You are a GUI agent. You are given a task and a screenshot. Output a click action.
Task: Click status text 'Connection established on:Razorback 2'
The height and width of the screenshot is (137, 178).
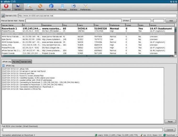coord(18,135)
